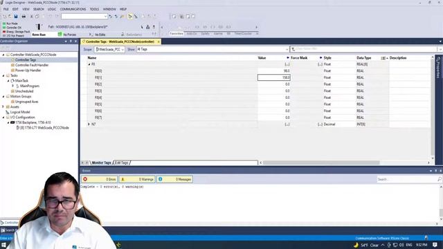Click the yellow Warnings icon
Image resolution: width=443 pixels, height=249 pixels.
123,179
